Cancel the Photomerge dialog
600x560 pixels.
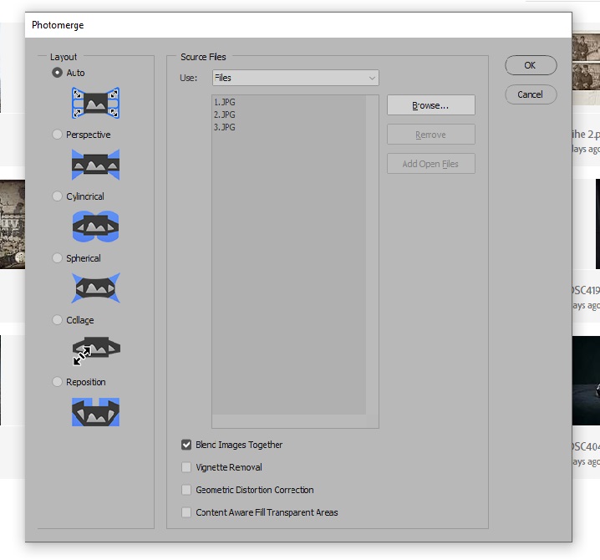pyautogui.click(x=531, y=94)
